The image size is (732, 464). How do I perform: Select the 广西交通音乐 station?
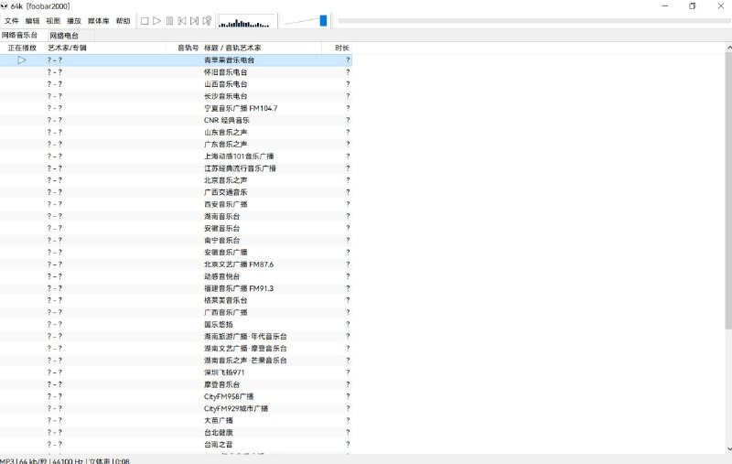[x=176, y=192]
